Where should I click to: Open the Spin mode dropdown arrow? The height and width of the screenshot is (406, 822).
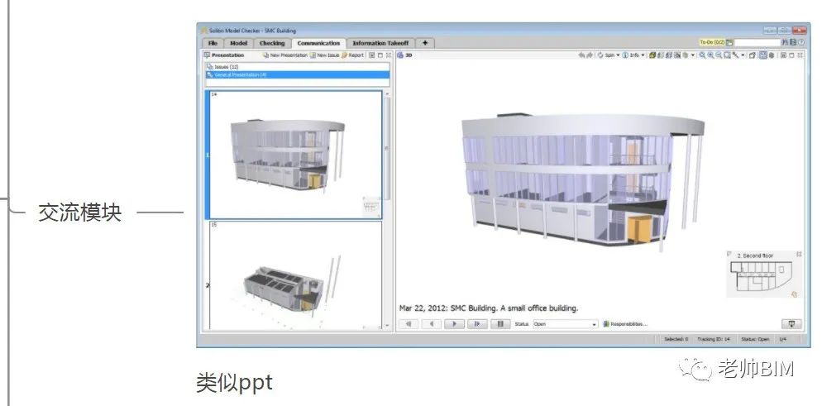(618, 55)
